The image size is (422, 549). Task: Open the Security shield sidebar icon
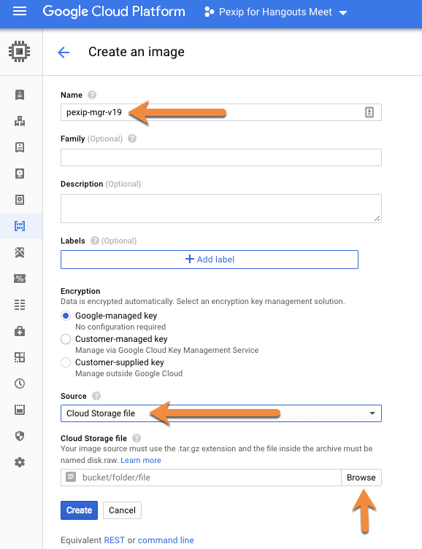click(x=20, y=436)
